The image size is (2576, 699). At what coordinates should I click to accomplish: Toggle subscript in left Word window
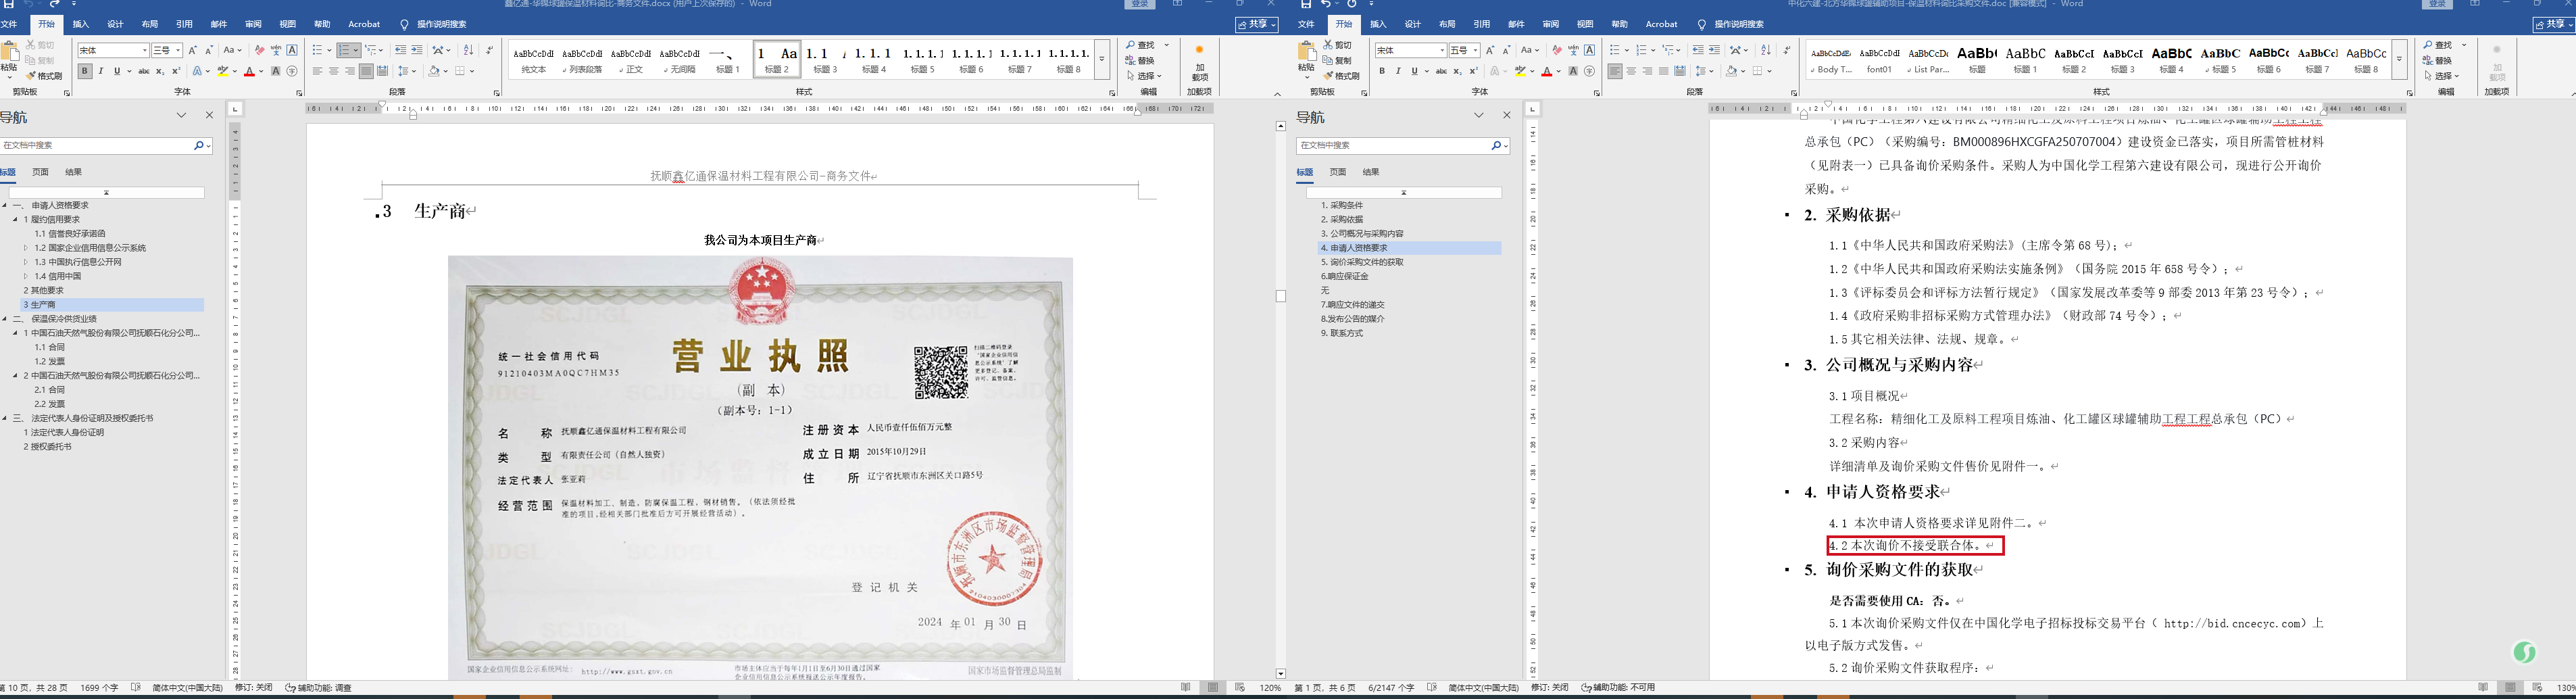click(x=160, y=71)
